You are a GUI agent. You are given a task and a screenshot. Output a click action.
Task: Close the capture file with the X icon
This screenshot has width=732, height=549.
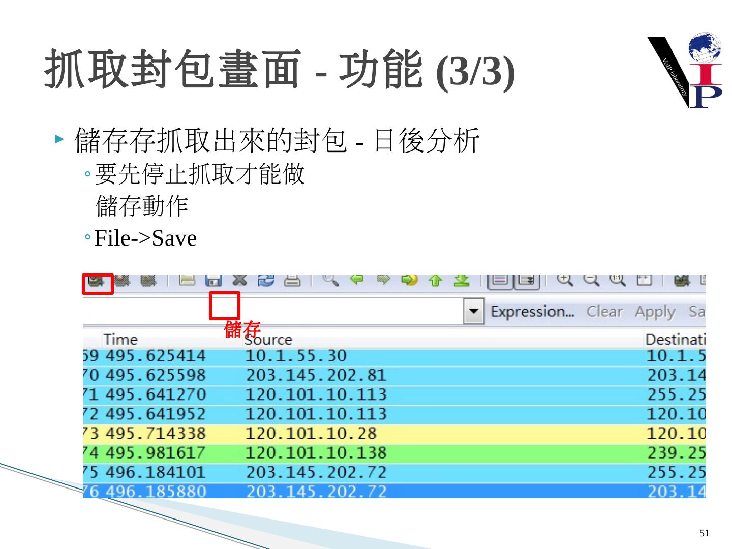click(240, 280)
